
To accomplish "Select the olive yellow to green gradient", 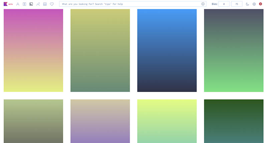I will point(100,50).
